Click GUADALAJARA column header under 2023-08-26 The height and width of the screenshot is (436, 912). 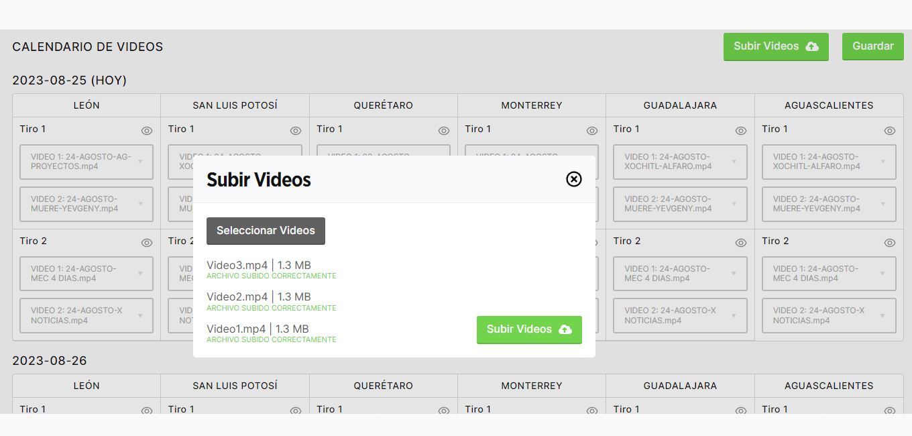coord(680,386)
